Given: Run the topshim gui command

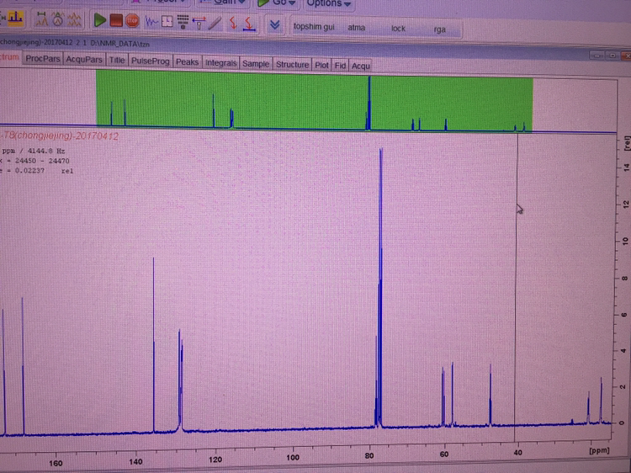Looking at the screenshot, I should tap(314, 27).
